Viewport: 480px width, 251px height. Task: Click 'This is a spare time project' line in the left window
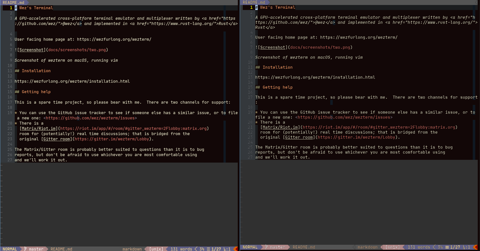pos(122,102)
